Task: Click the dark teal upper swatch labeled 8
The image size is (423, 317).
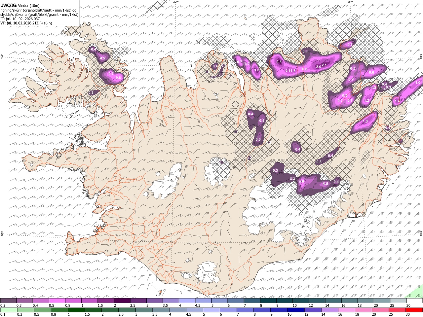Action: click(x=268, y=300)
